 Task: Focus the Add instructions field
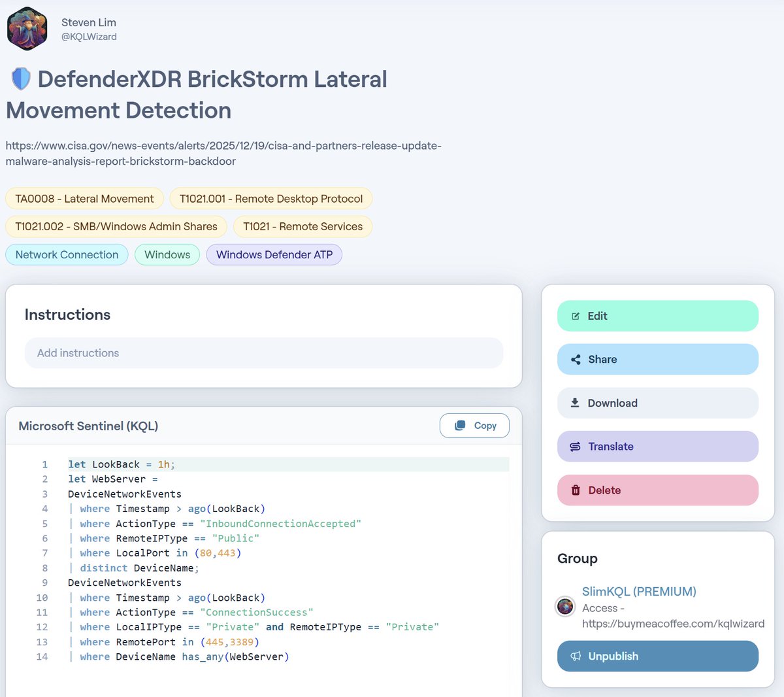click(264, 353)
